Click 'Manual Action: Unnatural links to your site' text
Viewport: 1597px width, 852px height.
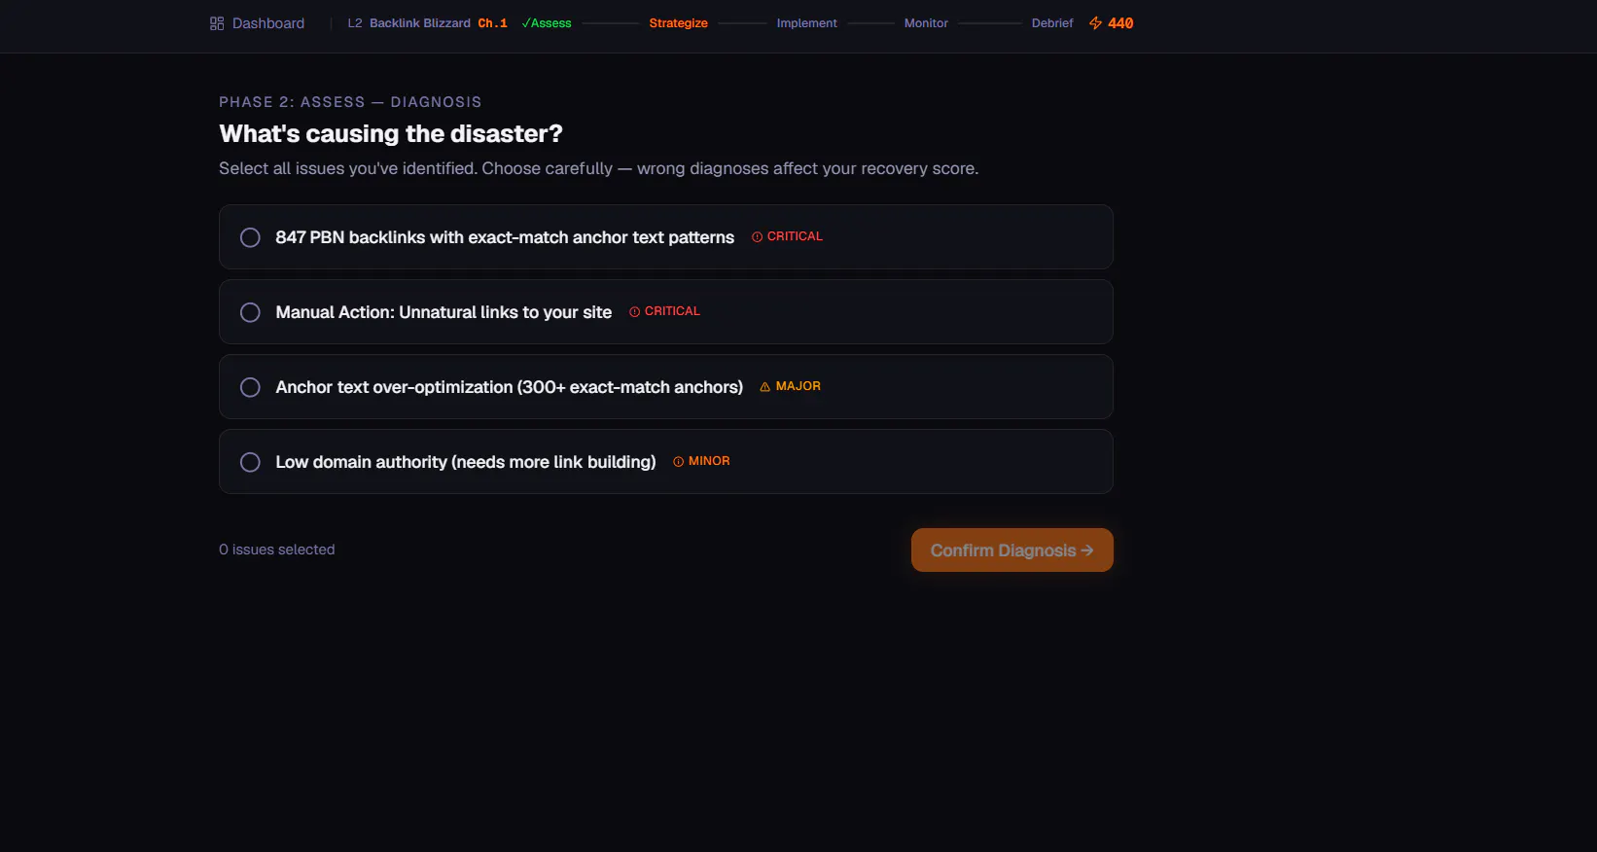444,312
